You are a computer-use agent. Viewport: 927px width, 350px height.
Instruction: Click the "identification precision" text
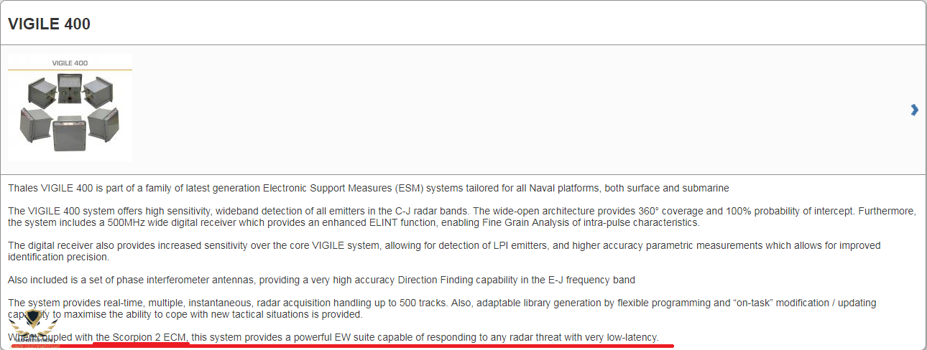(58, 257)
